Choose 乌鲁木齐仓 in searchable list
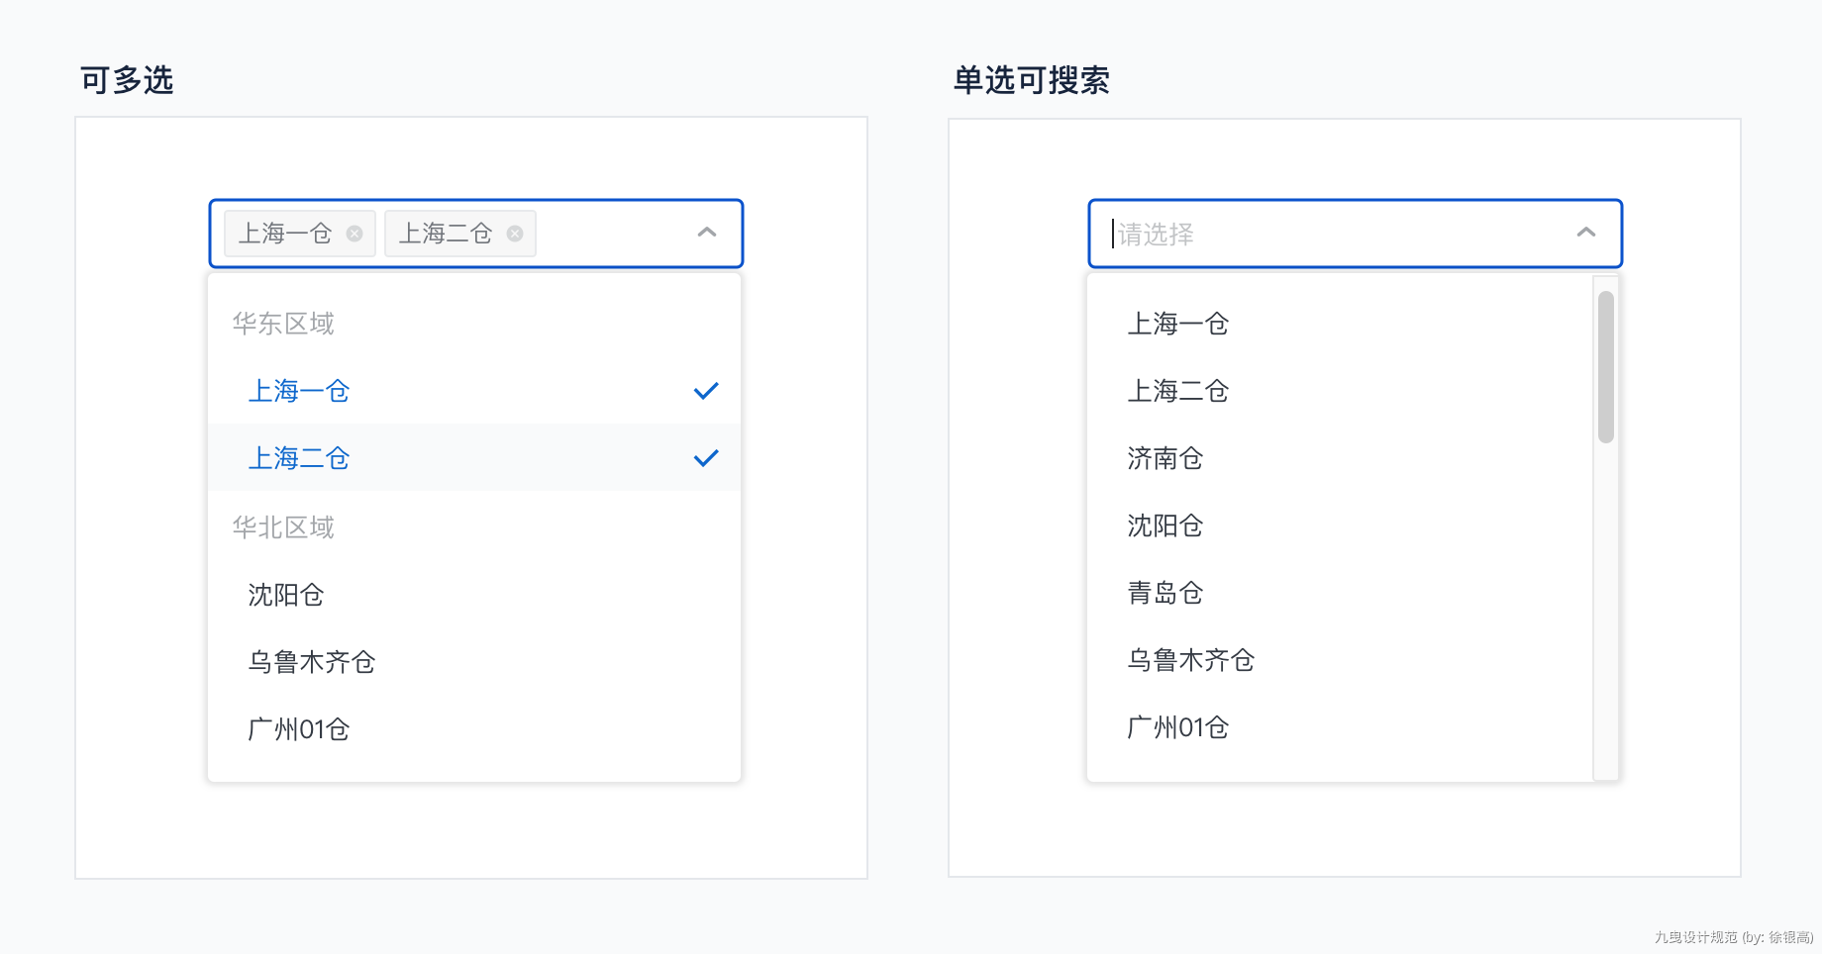 point(1340,660)
